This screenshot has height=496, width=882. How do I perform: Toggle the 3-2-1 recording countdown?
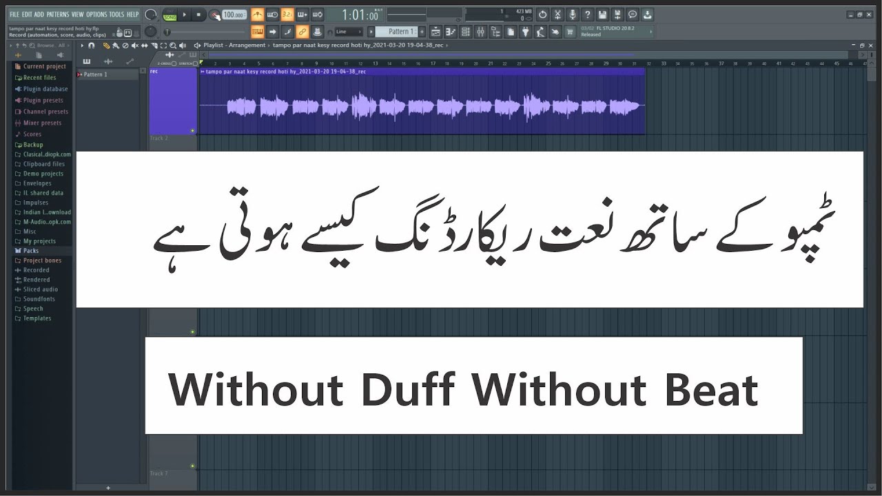[287, 14]
